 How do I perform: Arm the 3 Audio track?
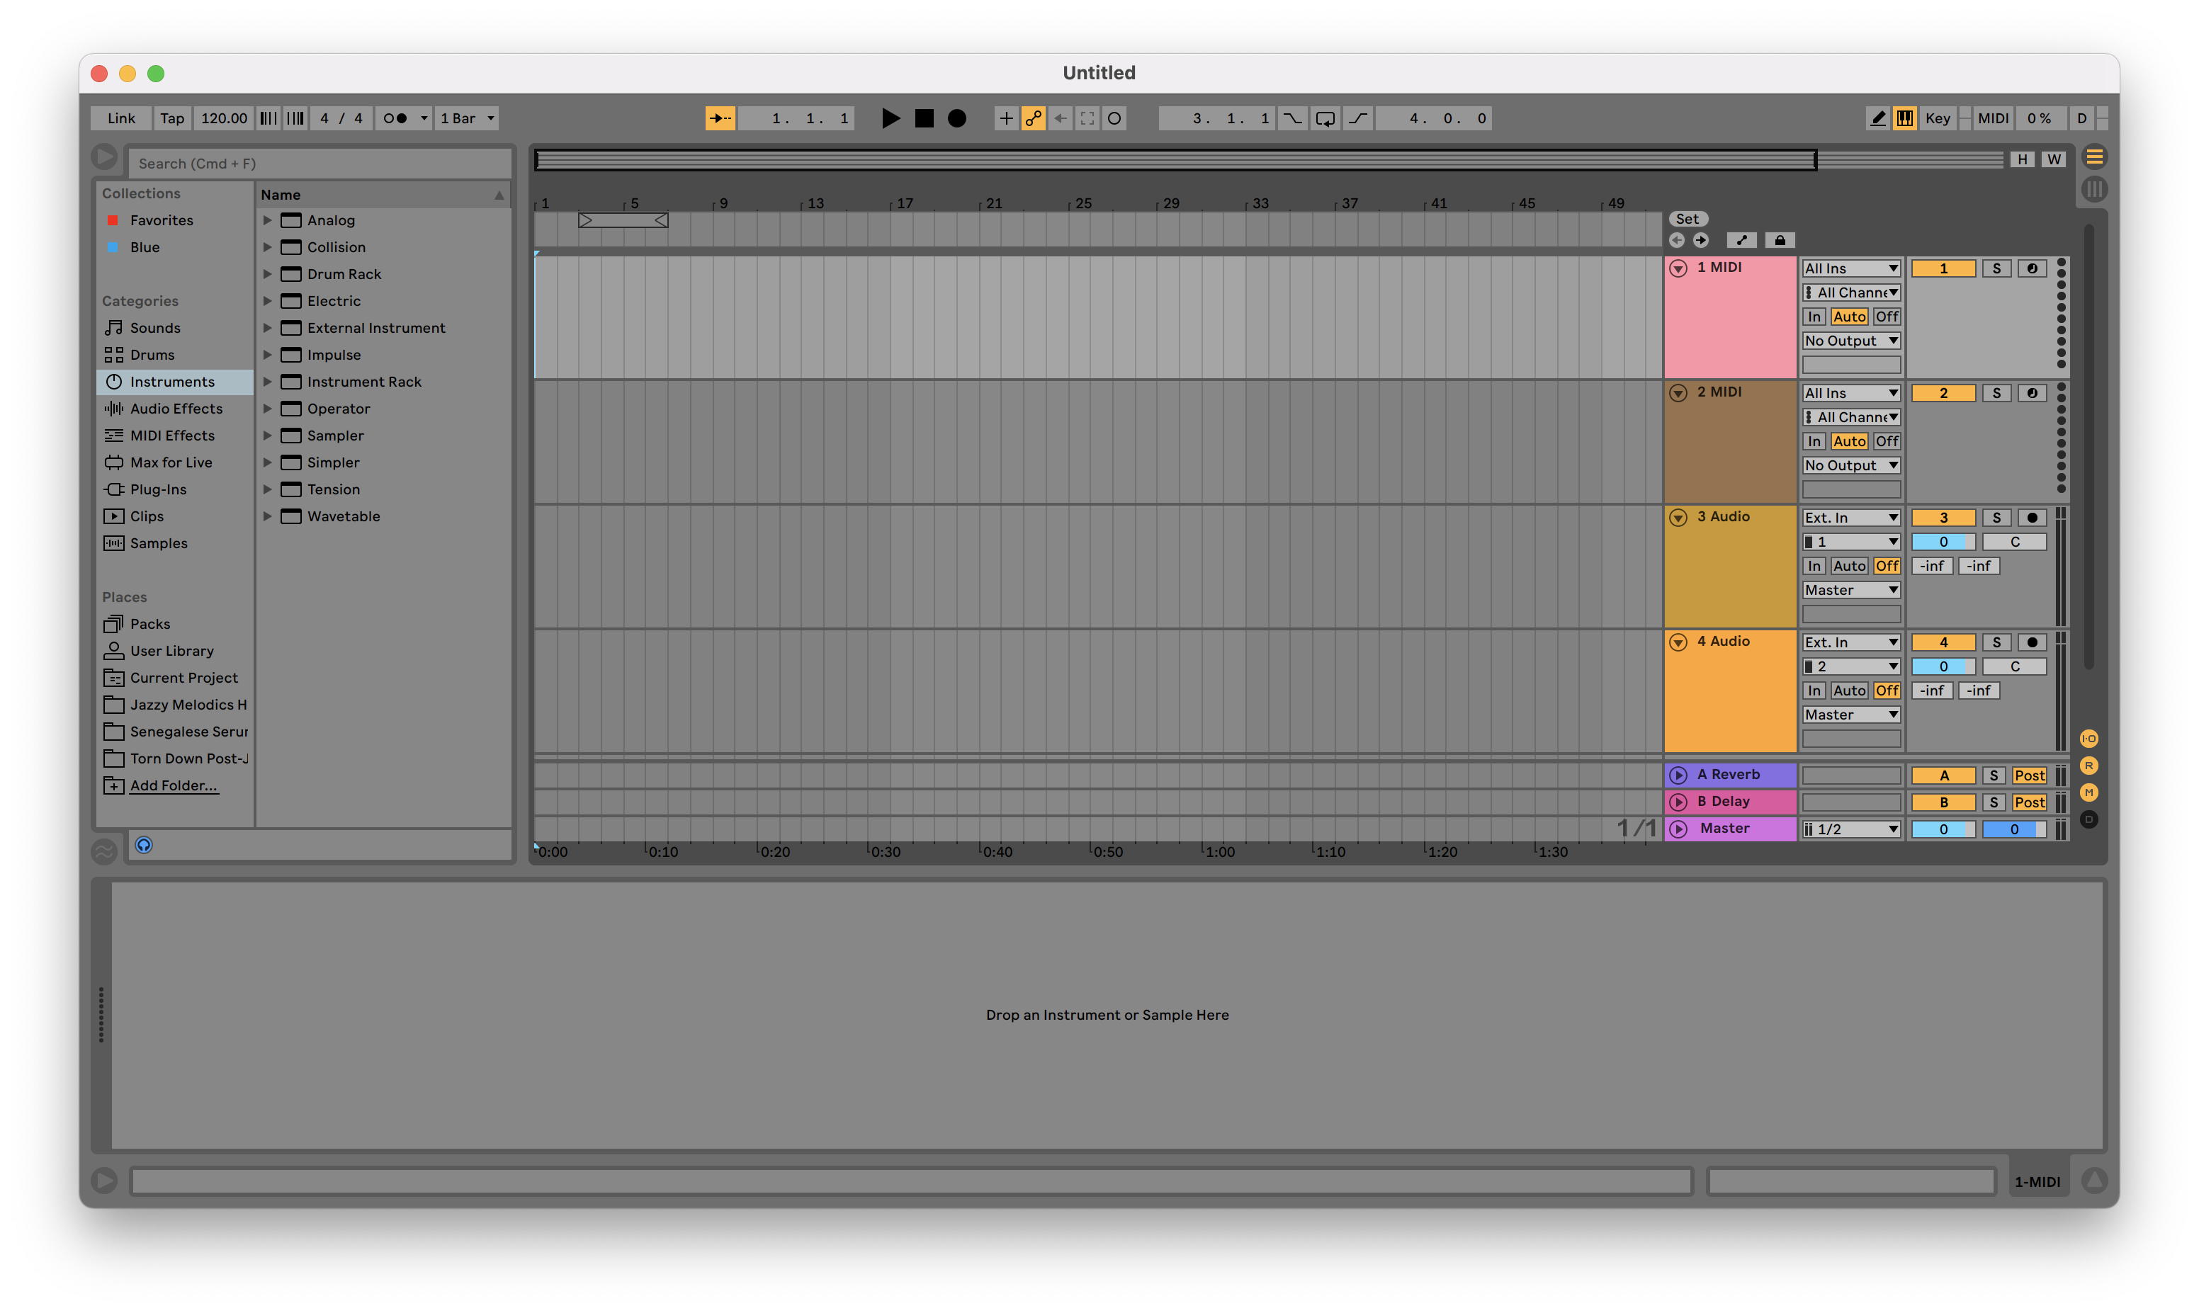point(2032,518)
